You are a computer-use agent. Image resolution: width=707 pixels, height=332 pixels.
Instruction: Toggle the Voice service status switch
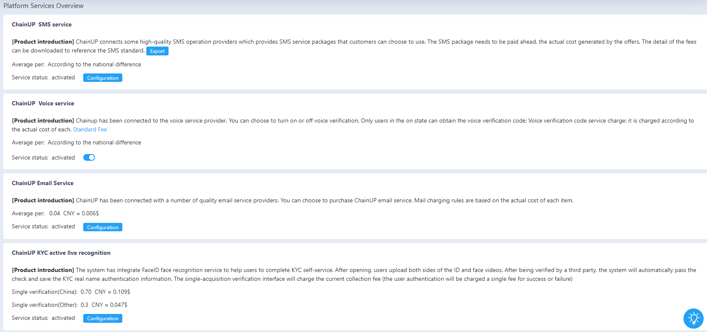click(x=89, y=157)
